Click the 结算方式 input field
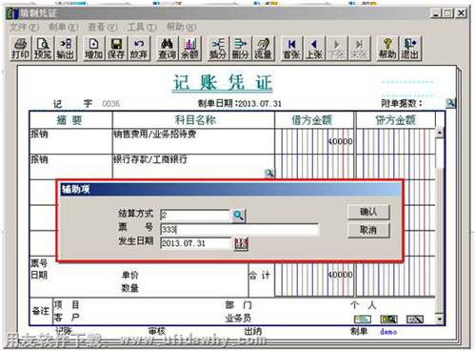 [x=195, y=215]
